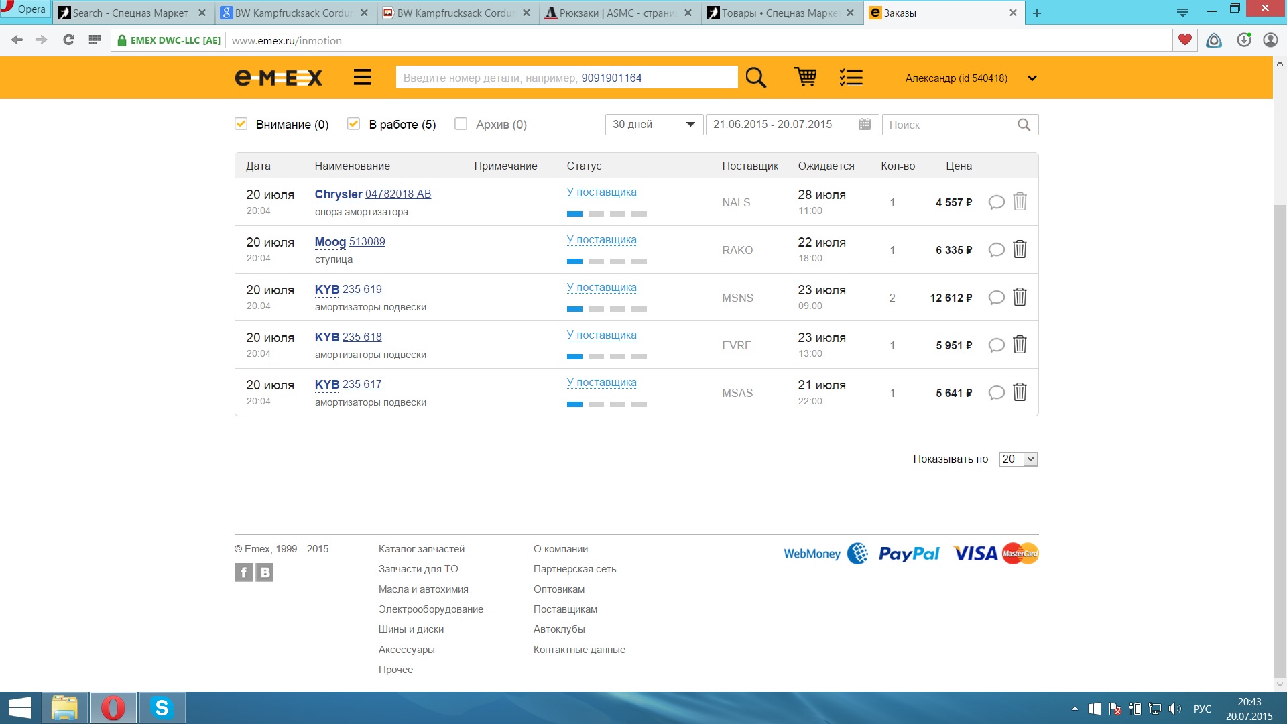Open the orders checklist icon
Viewport: 1287px width, 724px height.
click(851, 78)
